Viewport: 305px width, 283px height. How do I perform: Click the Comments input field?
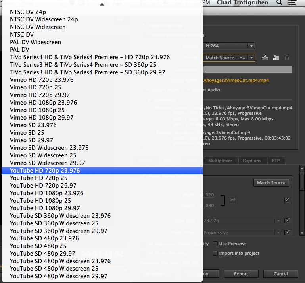click(x=247, y=70)
